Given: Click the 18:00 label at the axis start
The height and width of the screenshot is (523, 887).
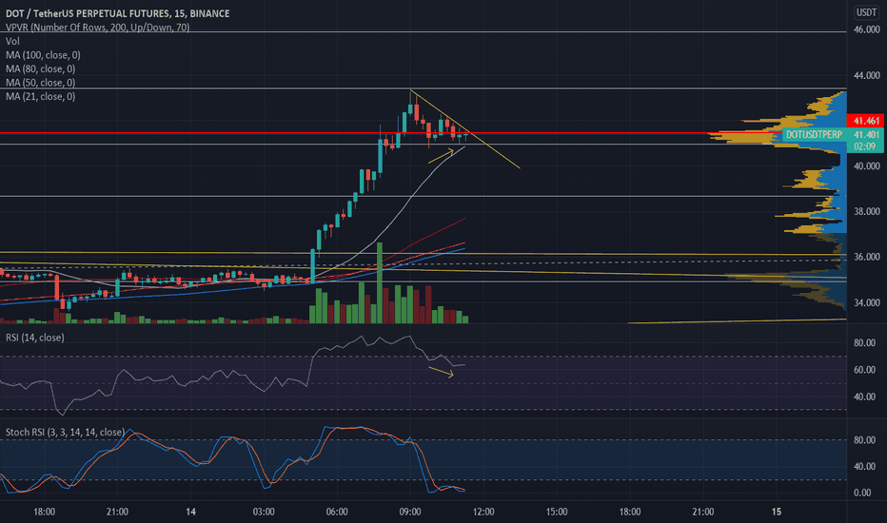Looking at the screenshot, I should (44, 512).
